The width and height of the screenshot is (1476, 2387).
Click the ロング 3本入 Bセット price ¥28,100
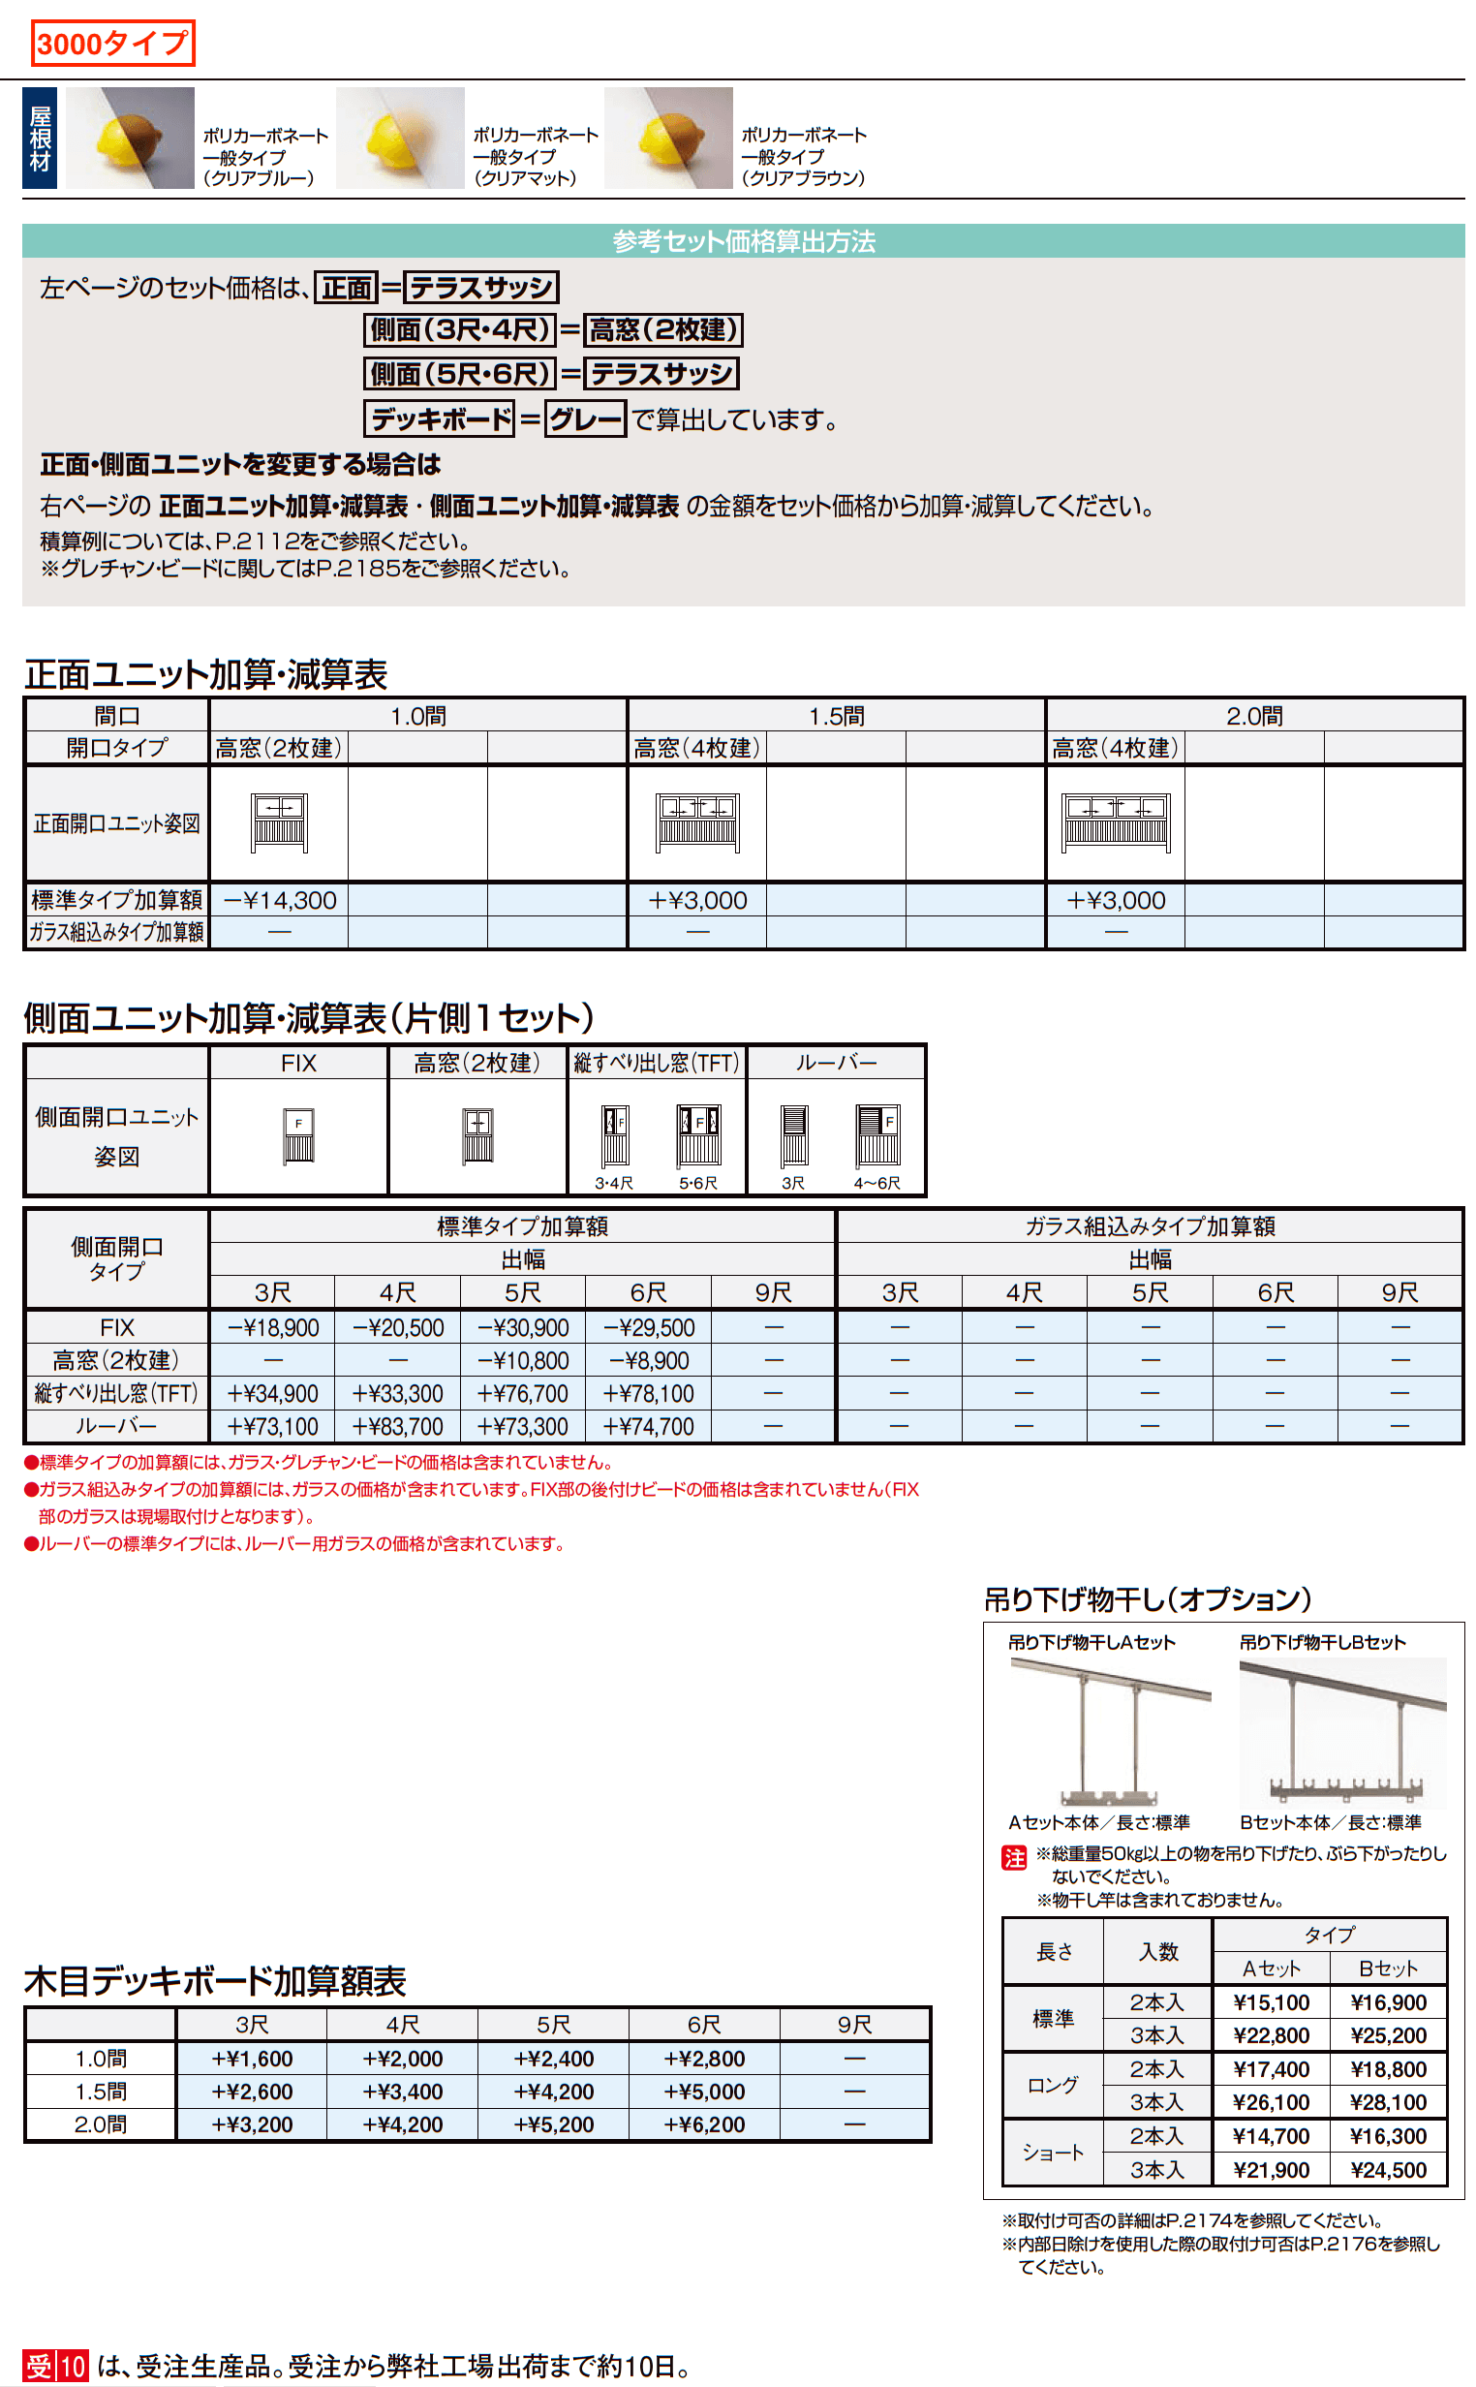tap(1388, 2102)
